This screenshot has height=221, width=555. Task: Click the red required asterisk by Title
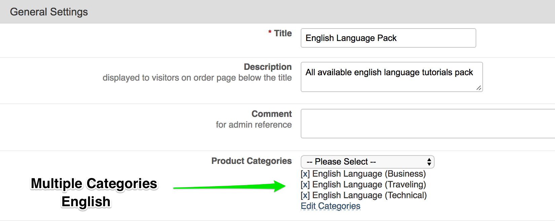(270, 32)
